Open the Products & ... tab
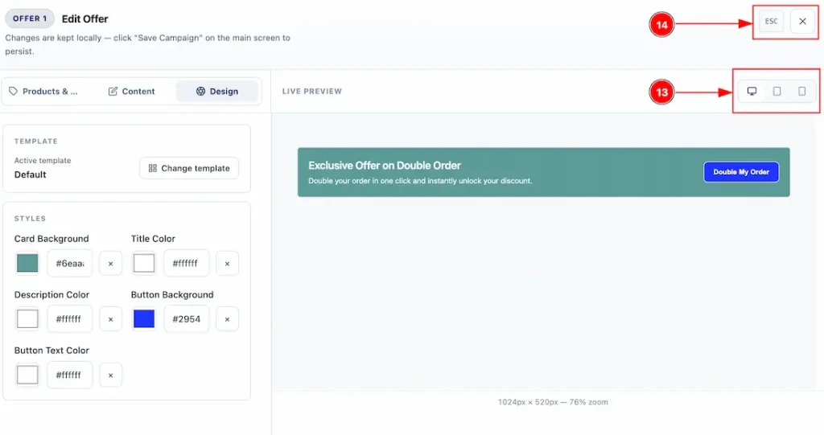 tap(43, 92)
